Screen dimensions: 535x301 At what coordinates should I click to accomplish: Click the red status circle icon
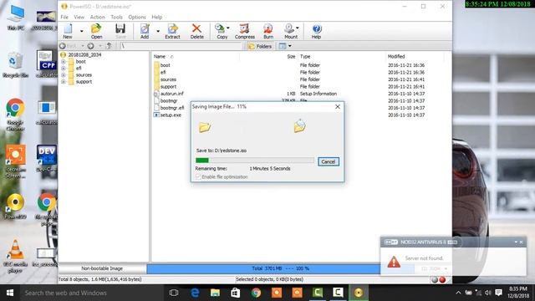tap(442, 280)
